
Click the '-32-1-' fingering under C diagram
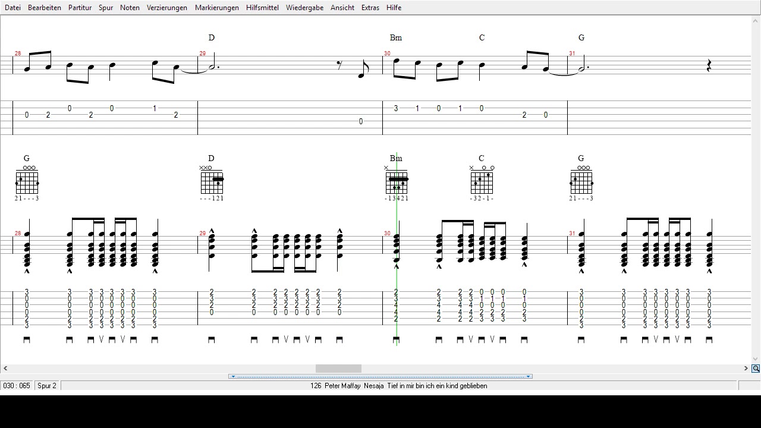482,199
